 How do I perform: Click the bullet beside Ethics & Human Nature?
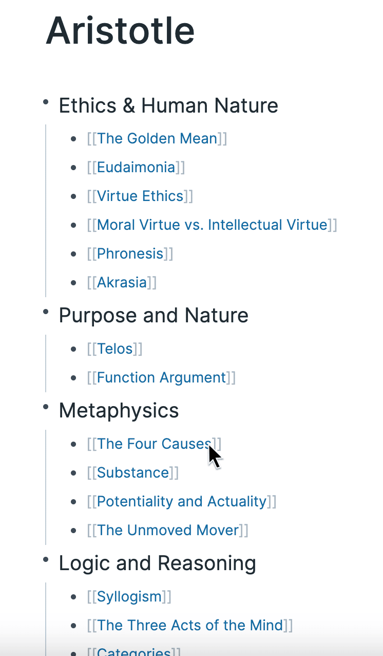tap(46, 102)
